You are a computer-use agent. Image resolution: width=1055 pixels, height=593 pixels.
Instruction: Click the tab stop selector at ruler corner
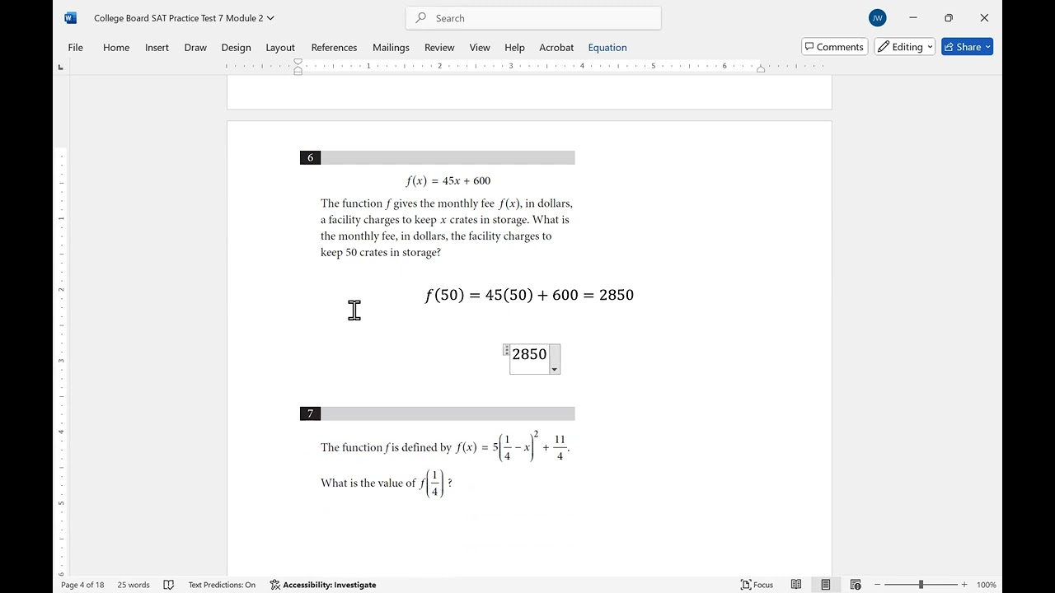click(60, 67)
